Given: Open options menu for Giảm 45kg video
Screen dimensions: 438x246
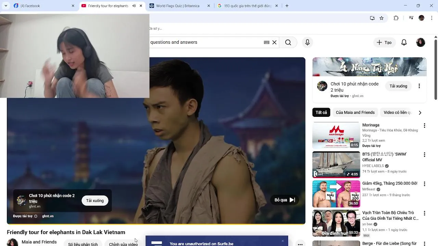Looking at the screenshot, I should (x=424, y=184).
